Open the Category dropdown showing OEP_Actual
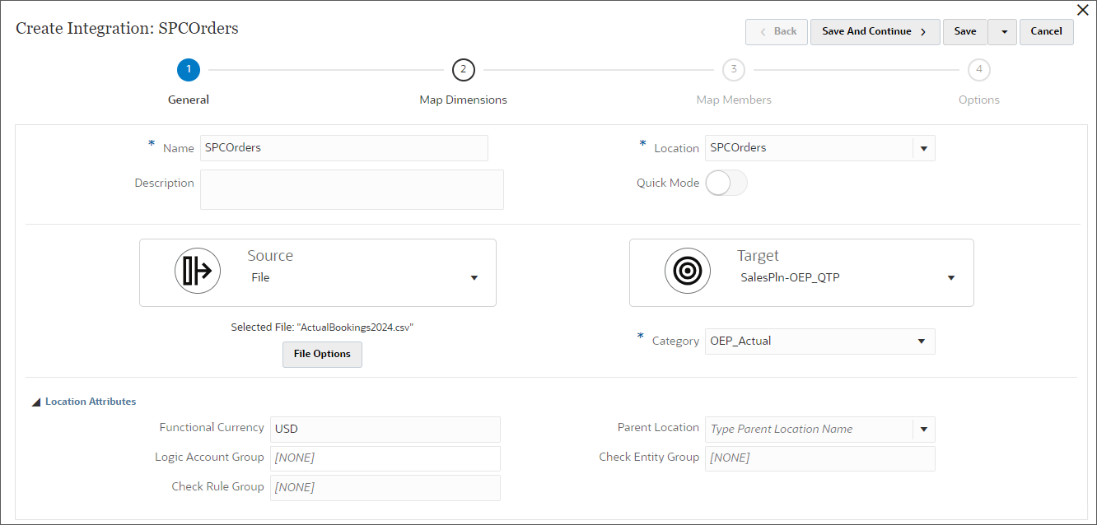The width and height of the screenshot is (1097, 525). click(x=924, y=341)
